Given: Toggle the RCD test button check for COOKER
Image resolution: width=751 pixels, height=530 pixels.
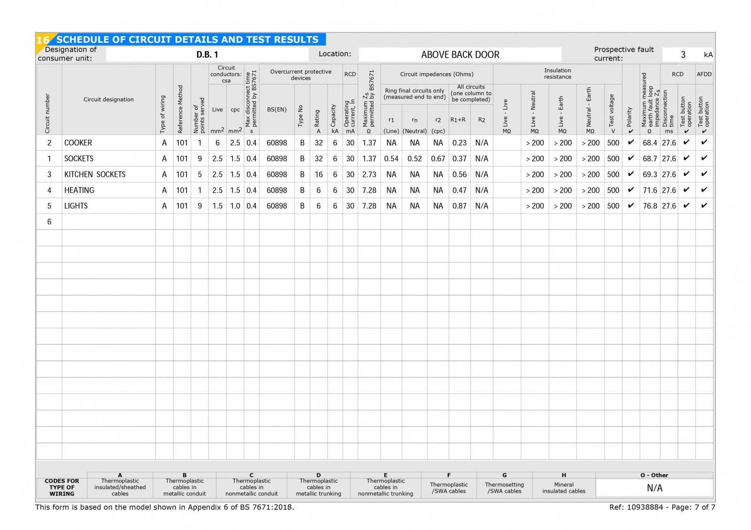Looking at the screenshot, I should coord(686,142).
